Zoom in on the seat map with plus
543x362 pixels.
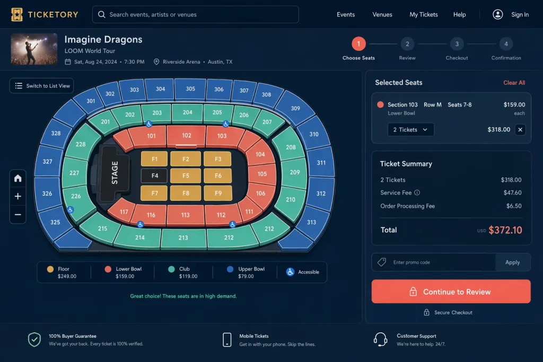(x=17, y=196)
